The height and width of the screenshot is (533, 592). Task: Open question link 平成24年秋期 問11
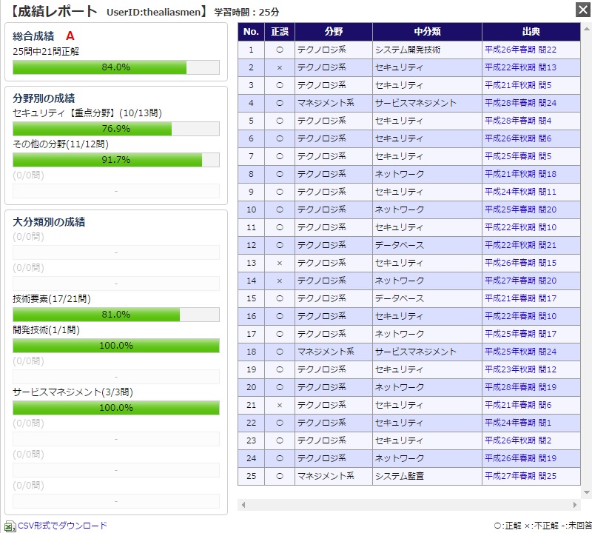tap(520, 192)
